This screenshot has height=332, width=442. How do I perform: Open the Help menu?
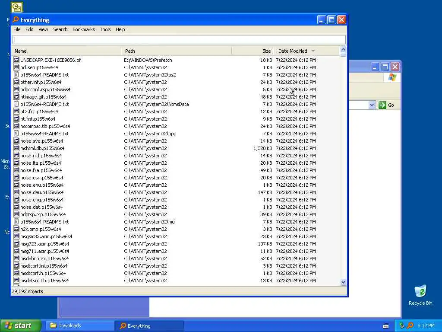click(x=120, y=29)
